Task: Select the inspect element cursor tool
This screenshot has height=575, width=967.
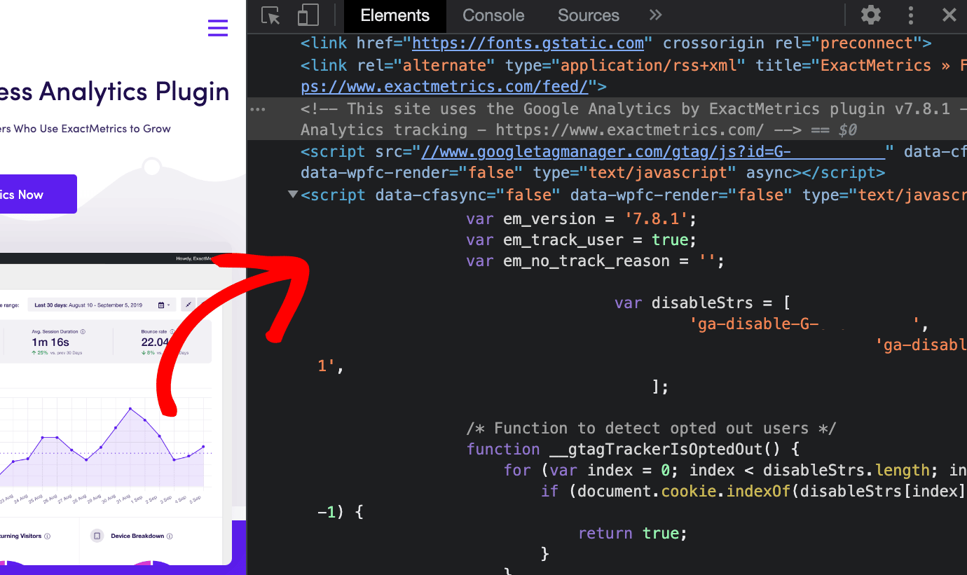Action: (x=270, y=15)
